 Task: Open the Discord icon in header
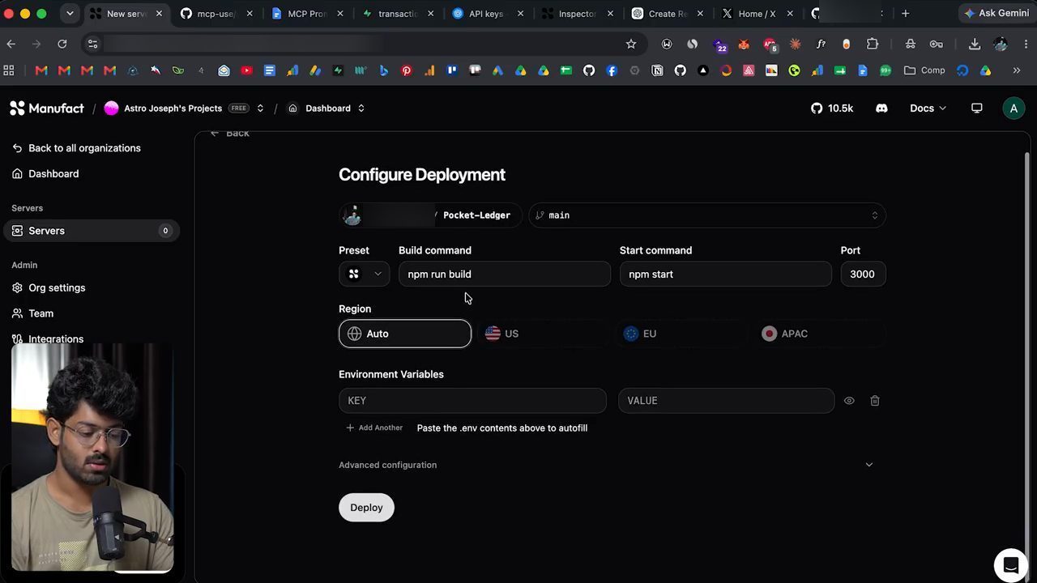(881, 109)
